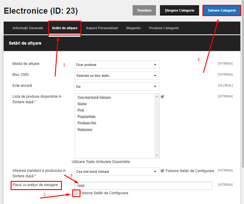This screenshot has width=244, height=204.
Task: Select Cea mai bună Valoare in list
Action: [x=94, y=97]
